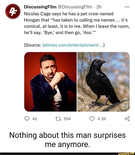View the black crow photo
This screenshot has width=135, height=155.
(x=103, y=82)
